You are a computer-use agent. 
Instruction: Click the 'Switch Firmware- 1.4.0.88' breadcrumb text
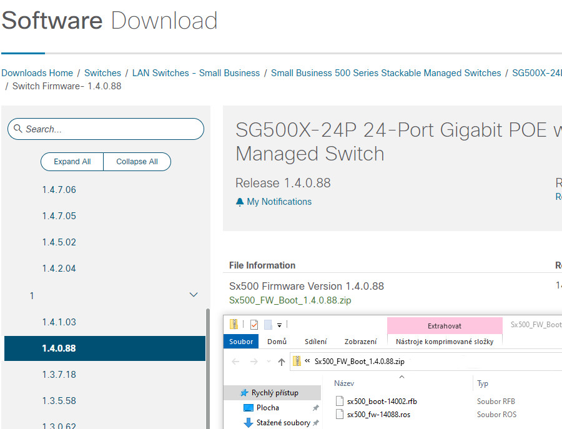click(67, 86)
